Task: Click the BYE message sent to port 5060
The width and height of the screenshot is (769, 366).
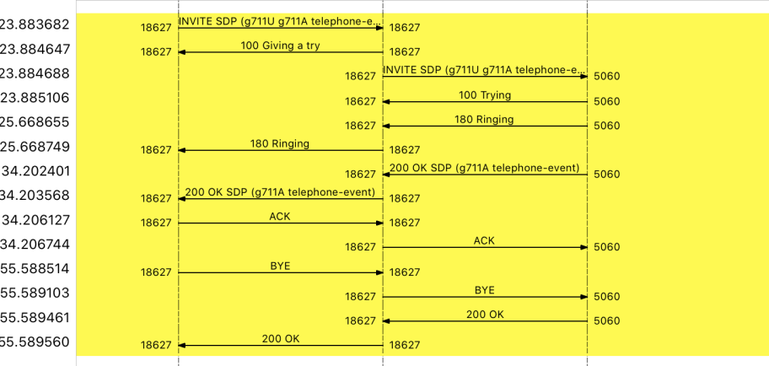Action: (485, 290)
